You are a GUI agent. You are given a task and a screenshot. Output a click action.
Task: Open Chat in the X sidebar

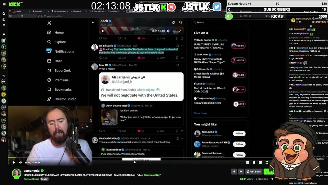click(x=54, y=61)
